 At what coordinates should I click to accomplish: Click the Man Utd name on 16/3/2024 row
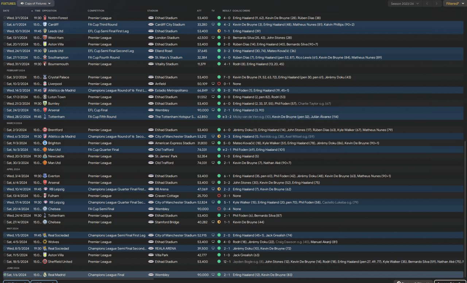[54, 149]
